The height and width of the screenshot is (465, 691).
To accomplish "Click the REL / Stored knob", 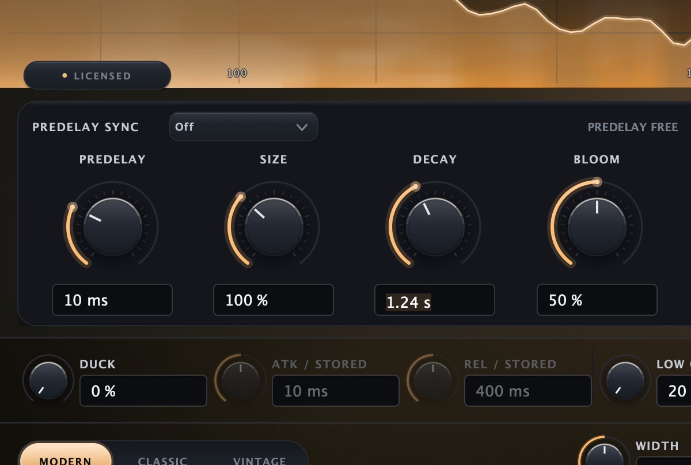I will (x=432, y=380).
